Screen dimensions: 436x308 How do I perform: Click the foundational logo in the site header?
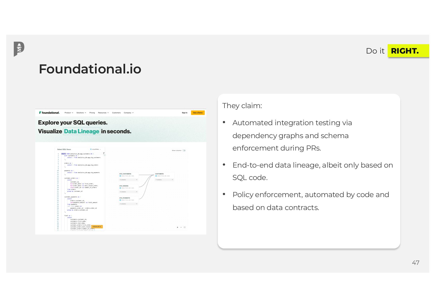(49, 113)
